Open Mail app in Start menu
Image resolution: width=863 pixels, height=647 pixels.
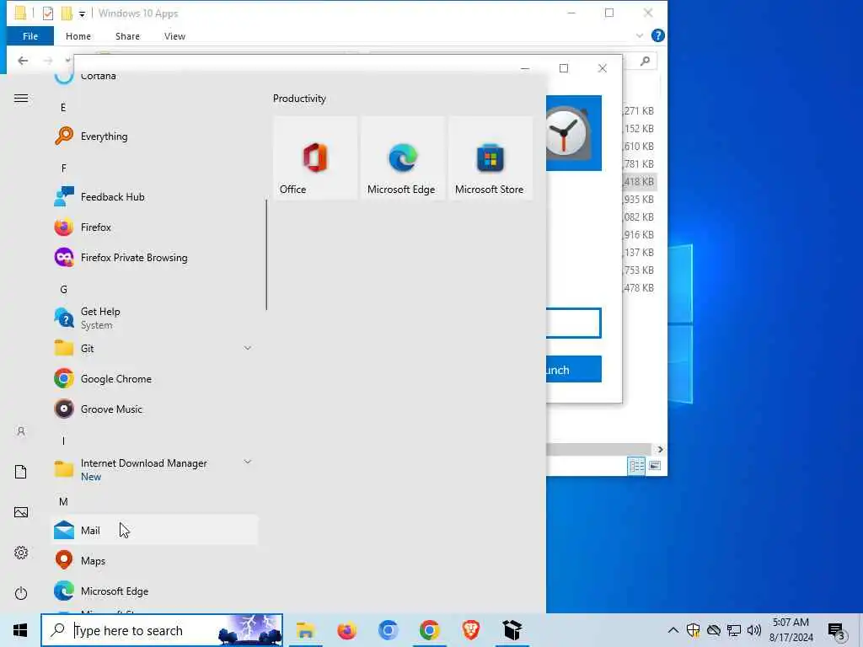154,530
